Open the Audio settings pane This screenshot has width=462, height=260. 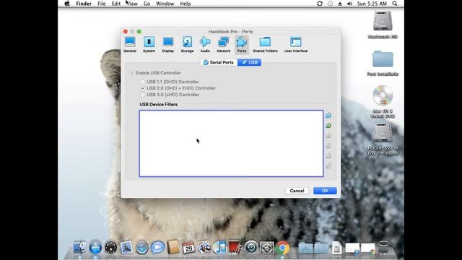(205, 45)
